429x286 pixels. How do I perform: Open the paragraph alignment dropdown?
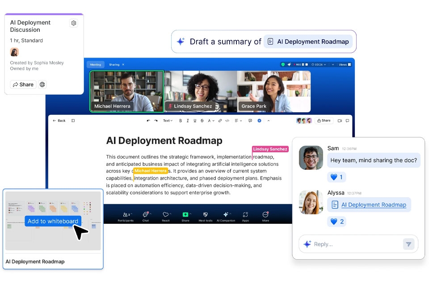click(238, 120)
